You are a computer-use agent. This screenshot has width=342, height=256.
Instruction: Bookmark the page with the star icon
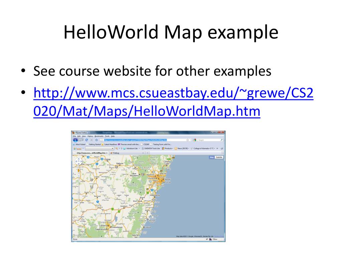[x=187, y=140]
